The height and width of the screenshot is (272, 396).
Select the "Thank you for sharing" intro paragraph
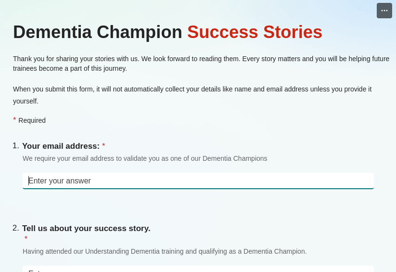[x=201, y=59]
